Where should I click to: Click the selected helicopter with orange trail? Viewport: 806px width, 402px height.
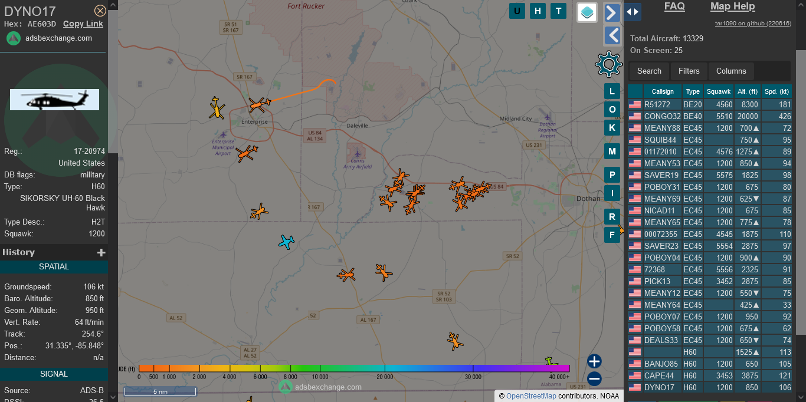tap(259, 105)
